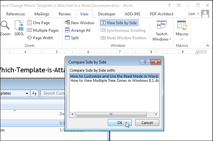
Task: Open the References tab
Action: click(15, 14)
